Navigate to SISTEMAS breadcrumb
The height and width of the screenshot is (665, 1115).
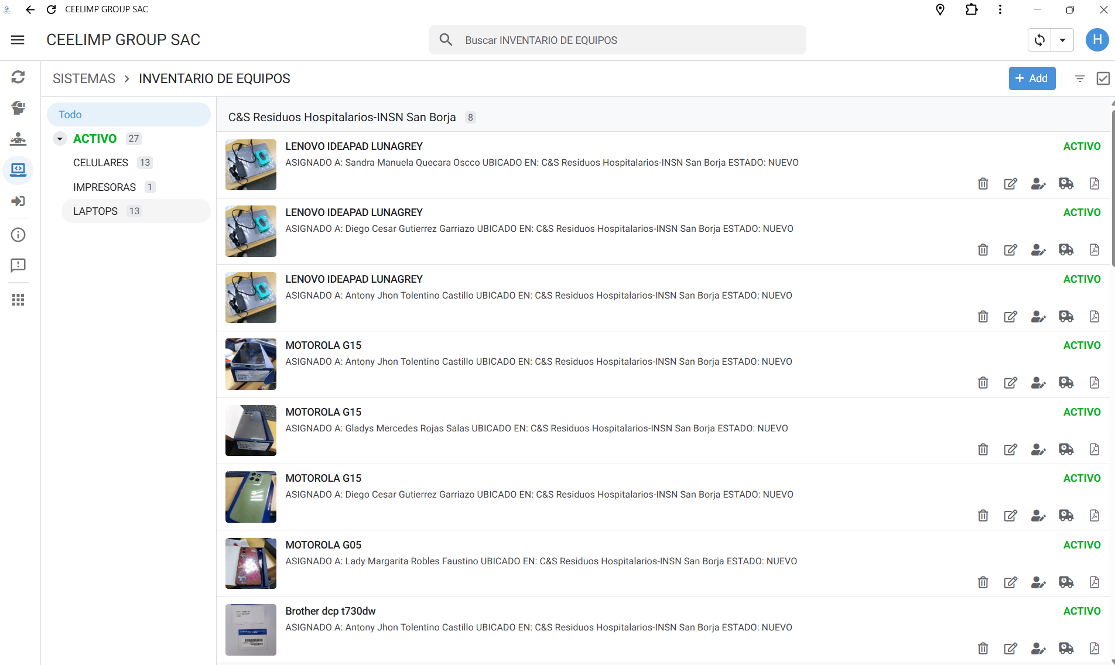(x=84, y=78)
